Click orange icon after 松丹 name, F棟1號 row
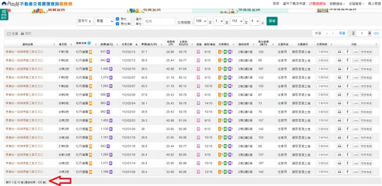The width and height of the screenshot is (382, 186). click(91, 52)
